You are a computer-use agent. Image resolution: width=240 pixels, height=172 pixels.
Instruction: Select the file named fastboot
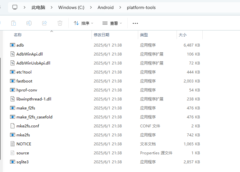click(24, 81)
